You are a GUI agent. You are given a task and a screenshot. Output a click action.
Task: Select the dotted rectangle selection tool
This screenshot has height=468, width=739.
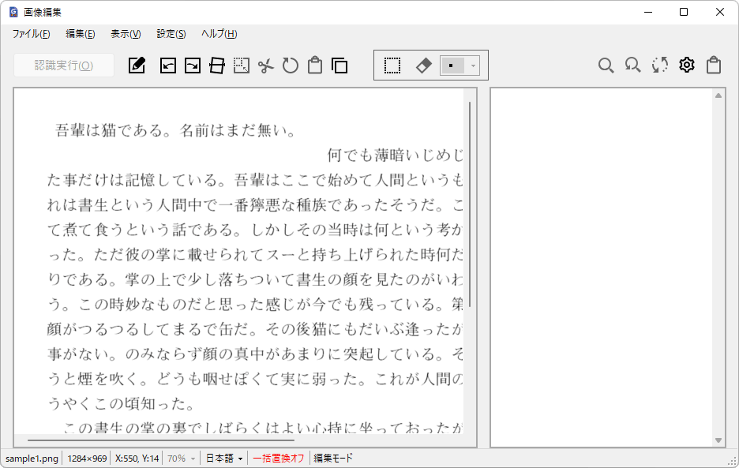pyautogui.click(x=392, y=66)
